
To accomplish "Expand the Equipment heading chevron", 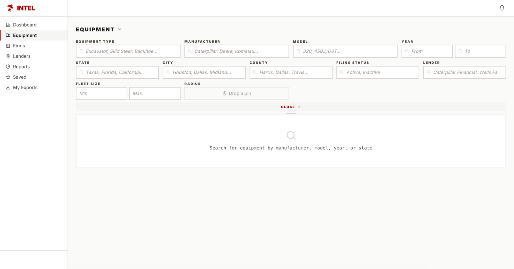I will (119, 29).
